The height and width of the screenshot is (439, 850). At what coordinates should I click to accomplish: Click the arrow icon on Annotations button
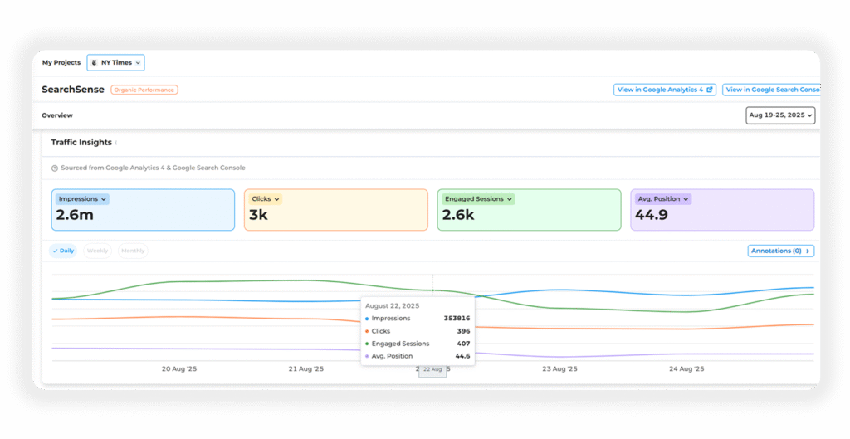click(x=808, y=251)
